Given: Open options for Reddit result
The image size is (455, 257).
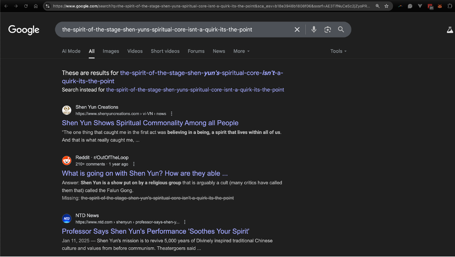Looking at the screenshot, I should (x=134, y=164).
